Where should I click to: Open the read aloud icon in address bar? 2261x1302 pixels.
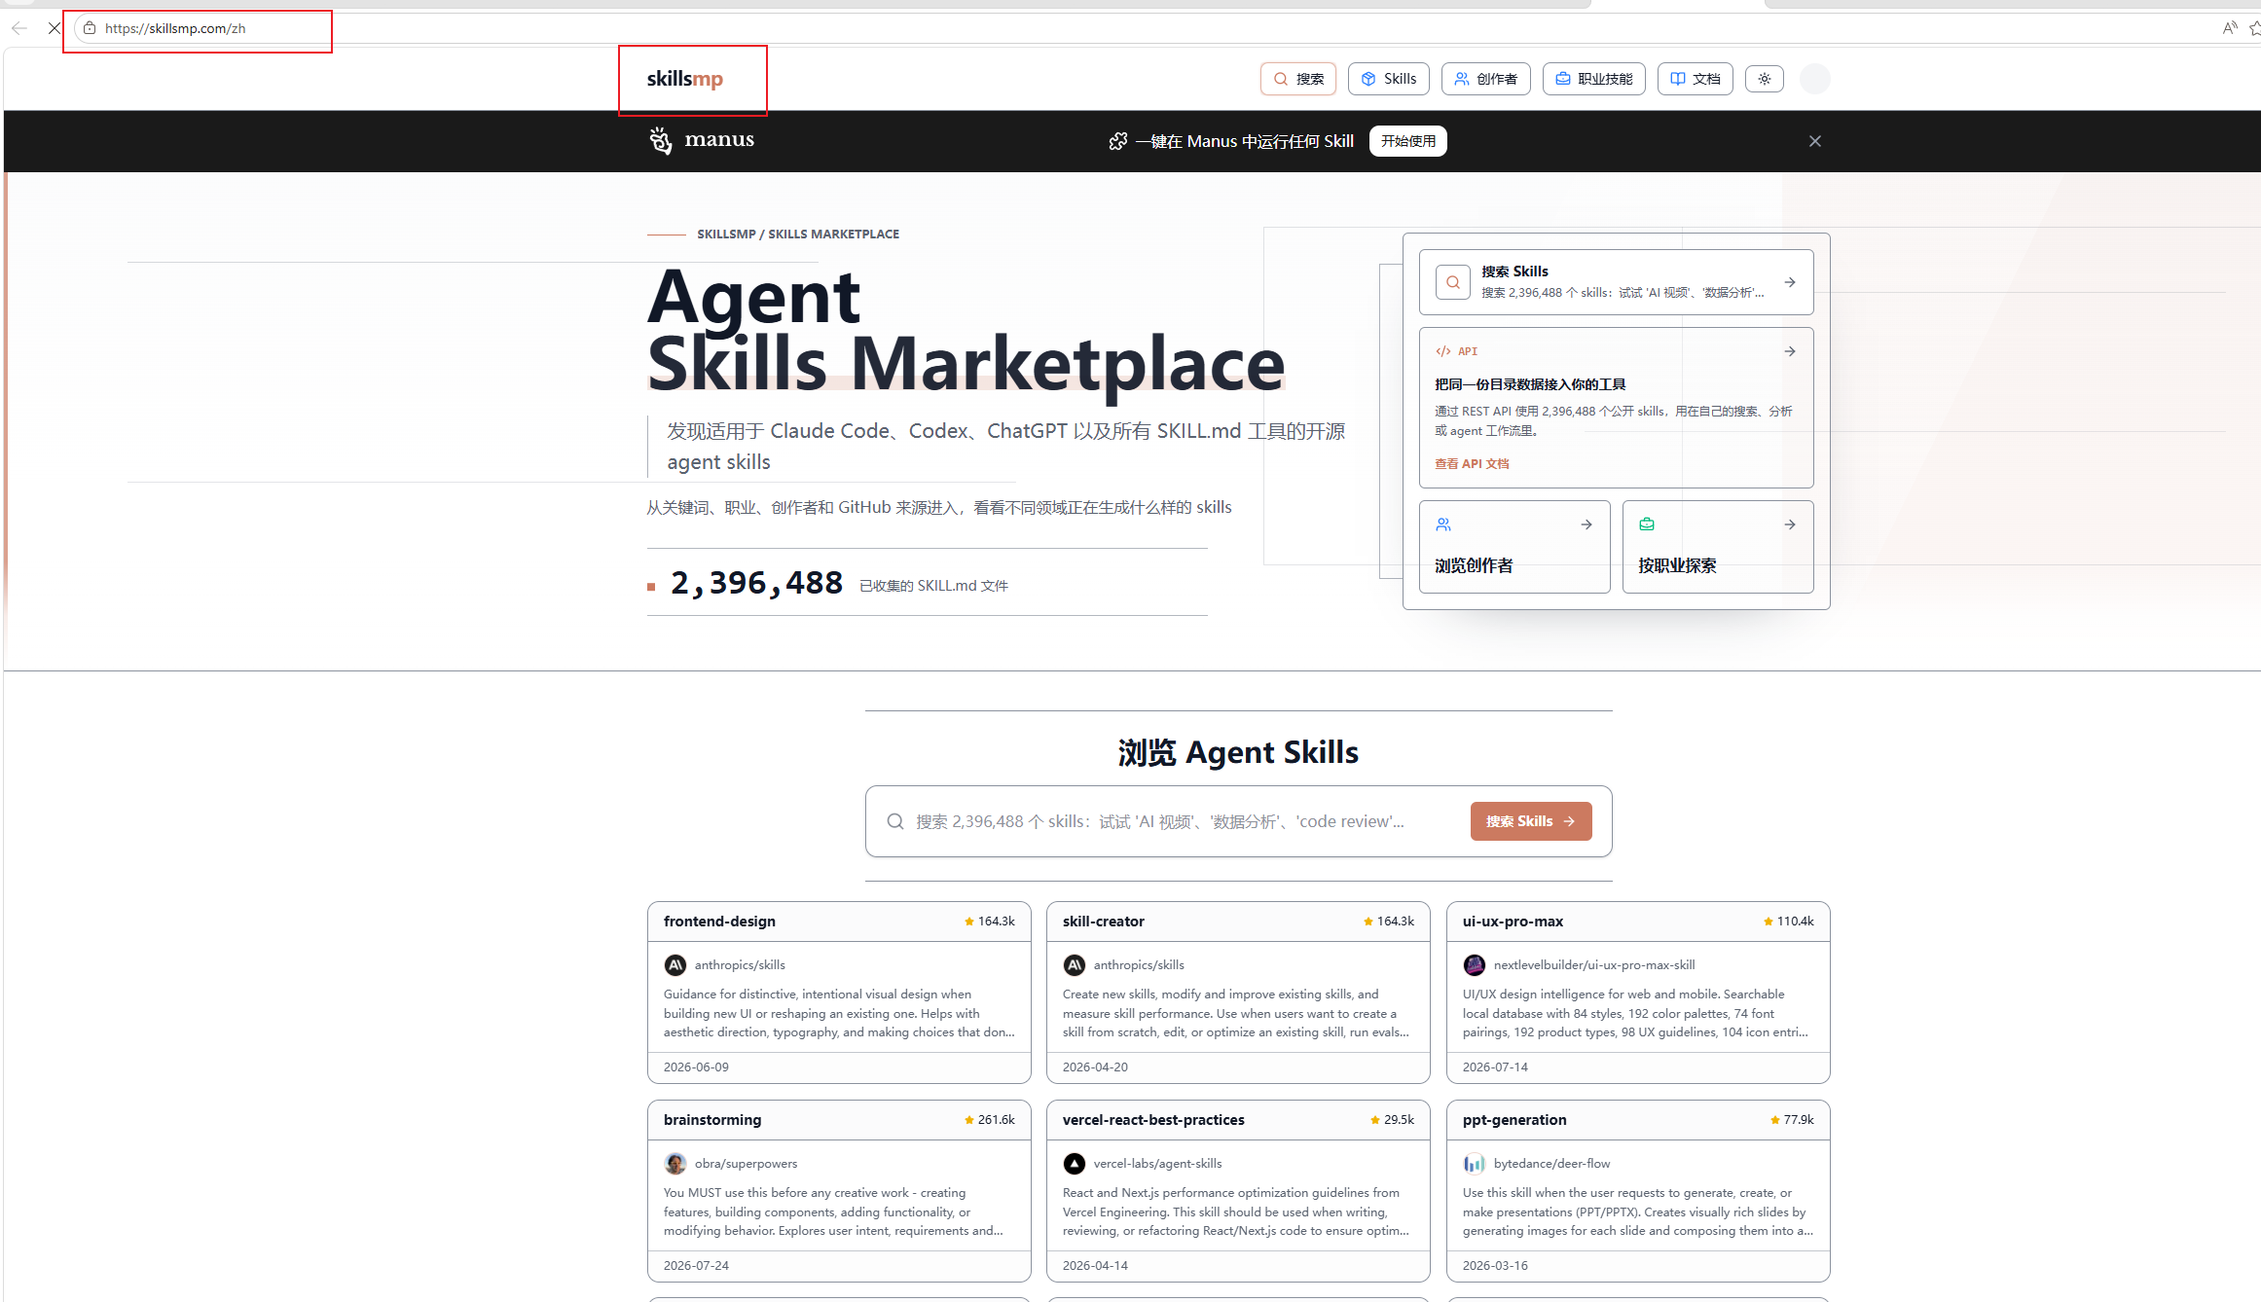2229,28
